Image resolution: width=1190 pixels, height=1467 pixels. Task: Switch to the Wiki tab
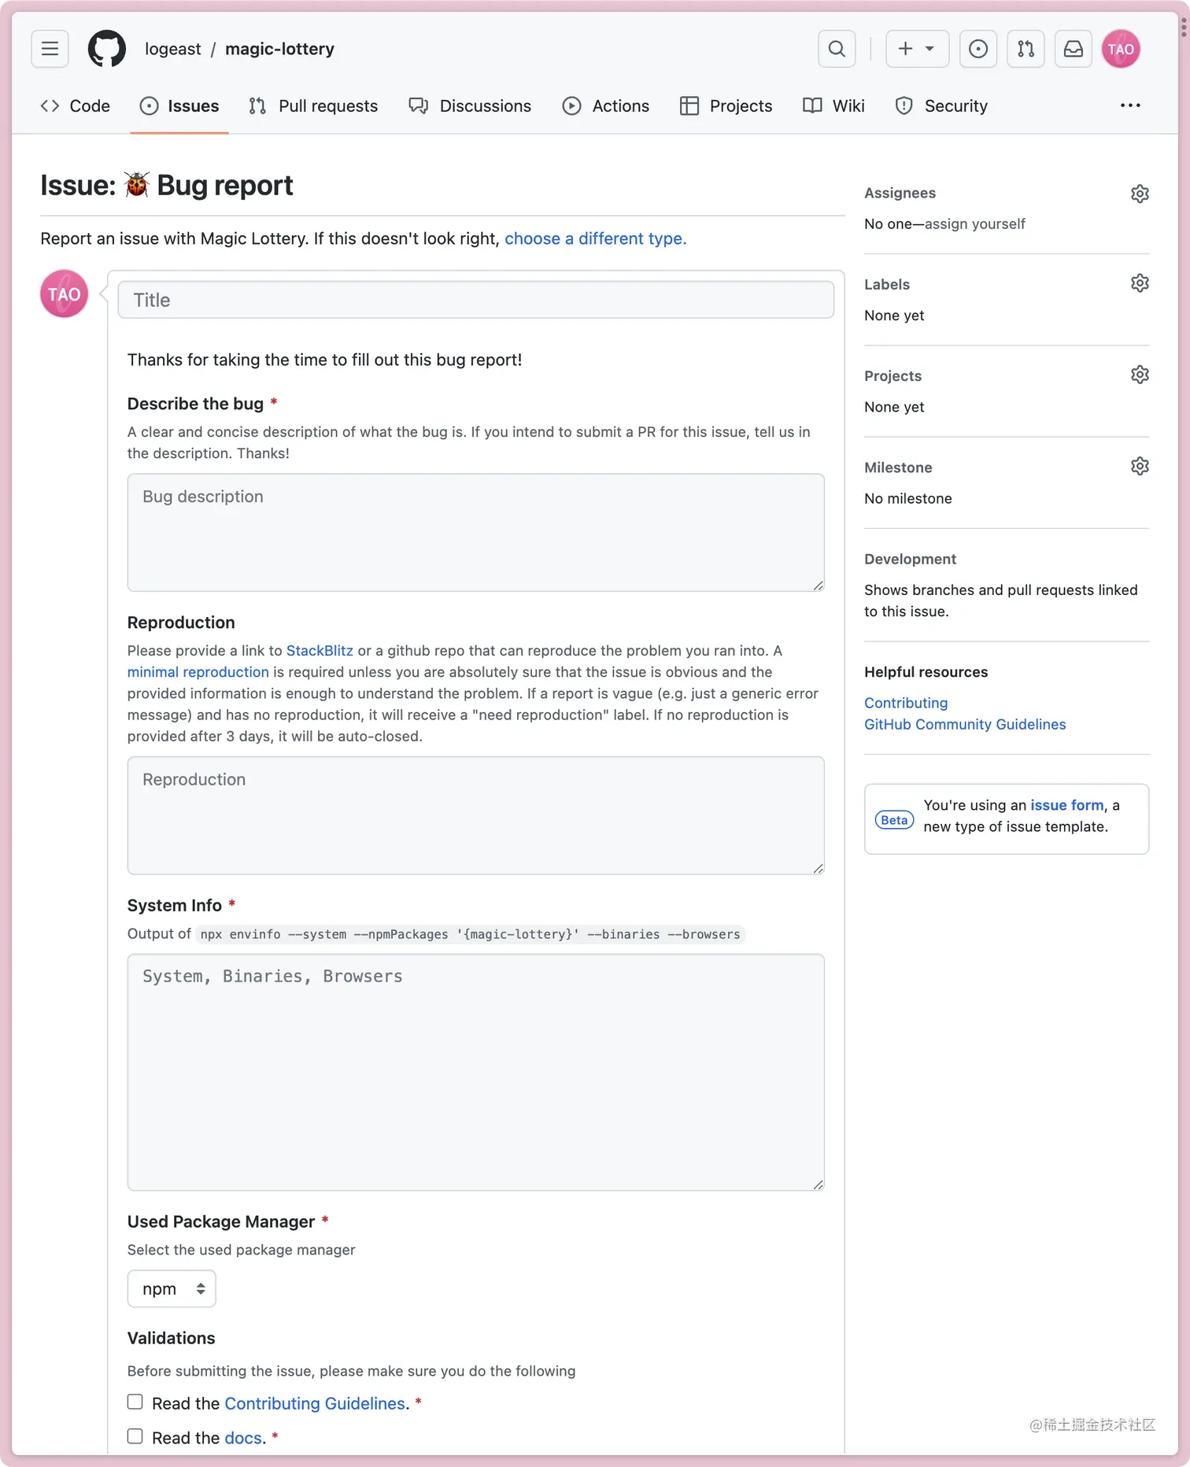[x=833, y=105]
